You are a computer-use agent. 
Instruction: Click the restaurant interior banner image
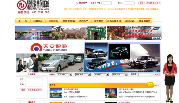click(116, 33)
